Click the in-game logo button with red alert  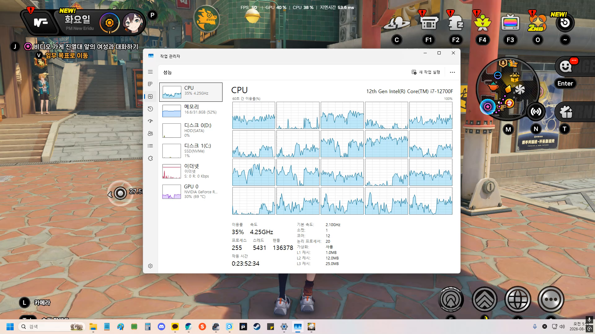pyautogui.click(x=40, y=22)
